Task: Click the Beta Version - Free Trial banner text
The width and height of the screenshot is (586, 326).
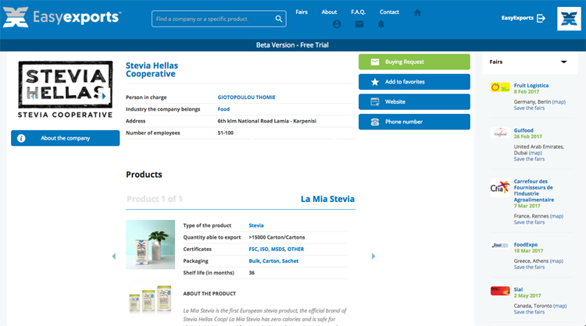Action: coord(292,45)
